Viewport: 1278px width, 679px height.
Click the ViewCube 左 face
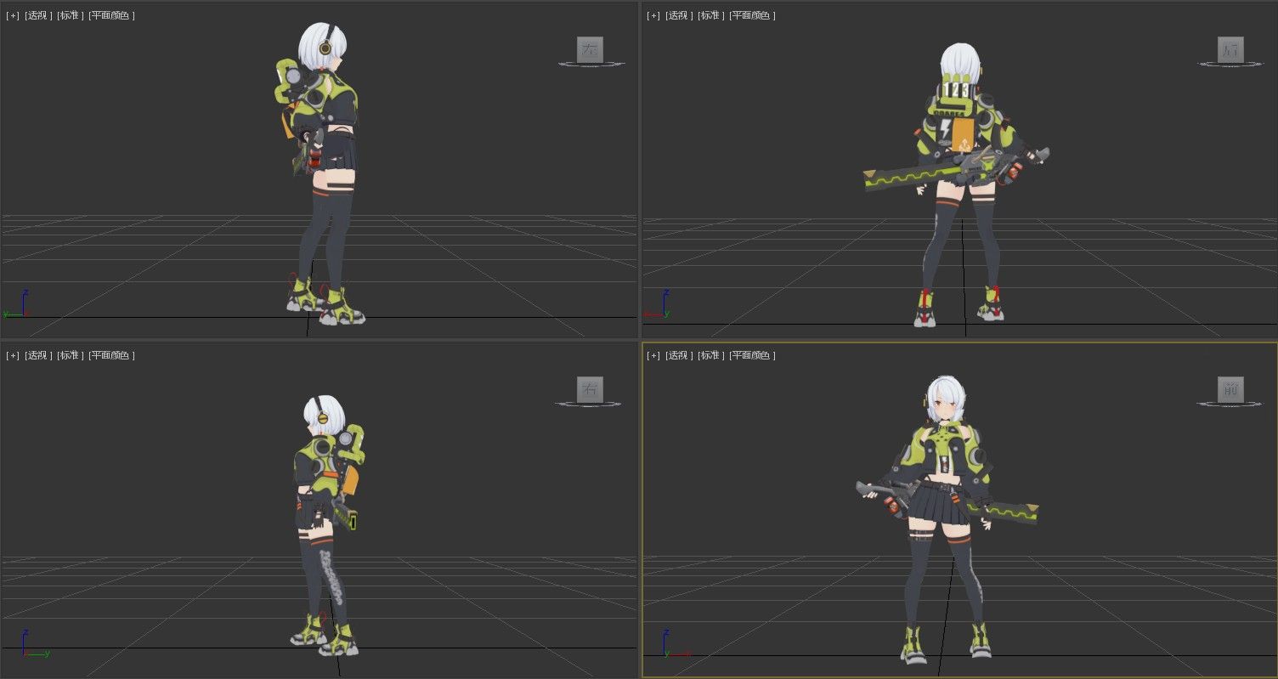click(590, 49)
